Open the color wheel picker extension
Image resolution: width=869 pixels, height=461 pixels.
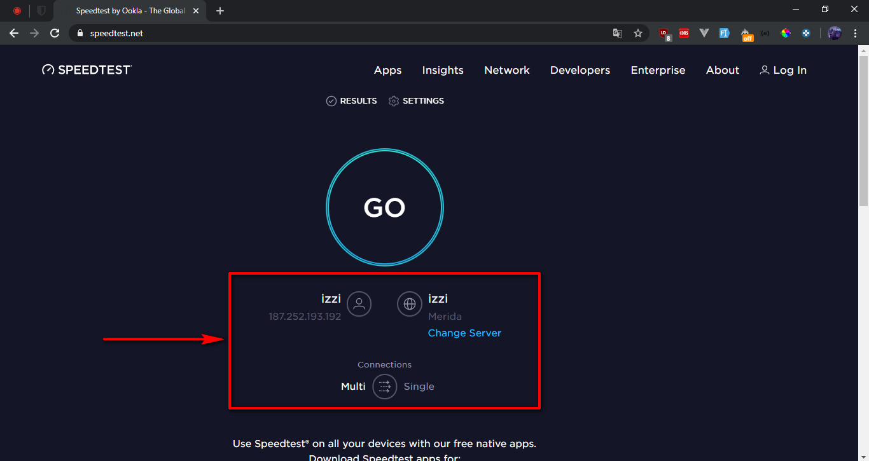pyautogui.click(x=786, y=33)
